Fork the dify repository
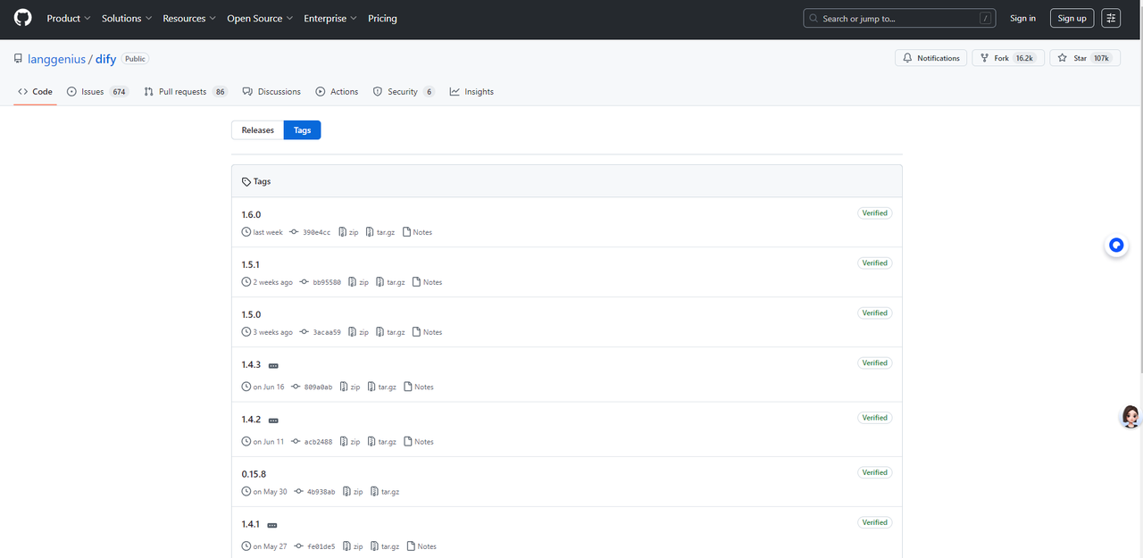Image resolution: width=1143 pixels, height=558 pixels. pyautogui.click(x=1007, y=58)
